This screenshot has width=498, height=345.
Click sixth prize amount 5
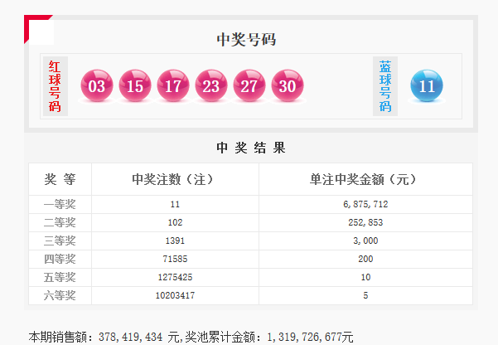click(365, 295)
